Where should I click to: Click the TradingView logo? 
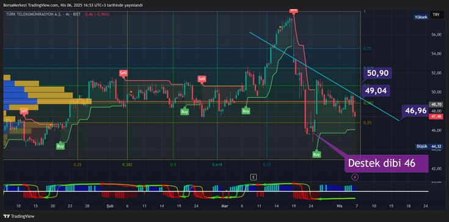[19, 216]
